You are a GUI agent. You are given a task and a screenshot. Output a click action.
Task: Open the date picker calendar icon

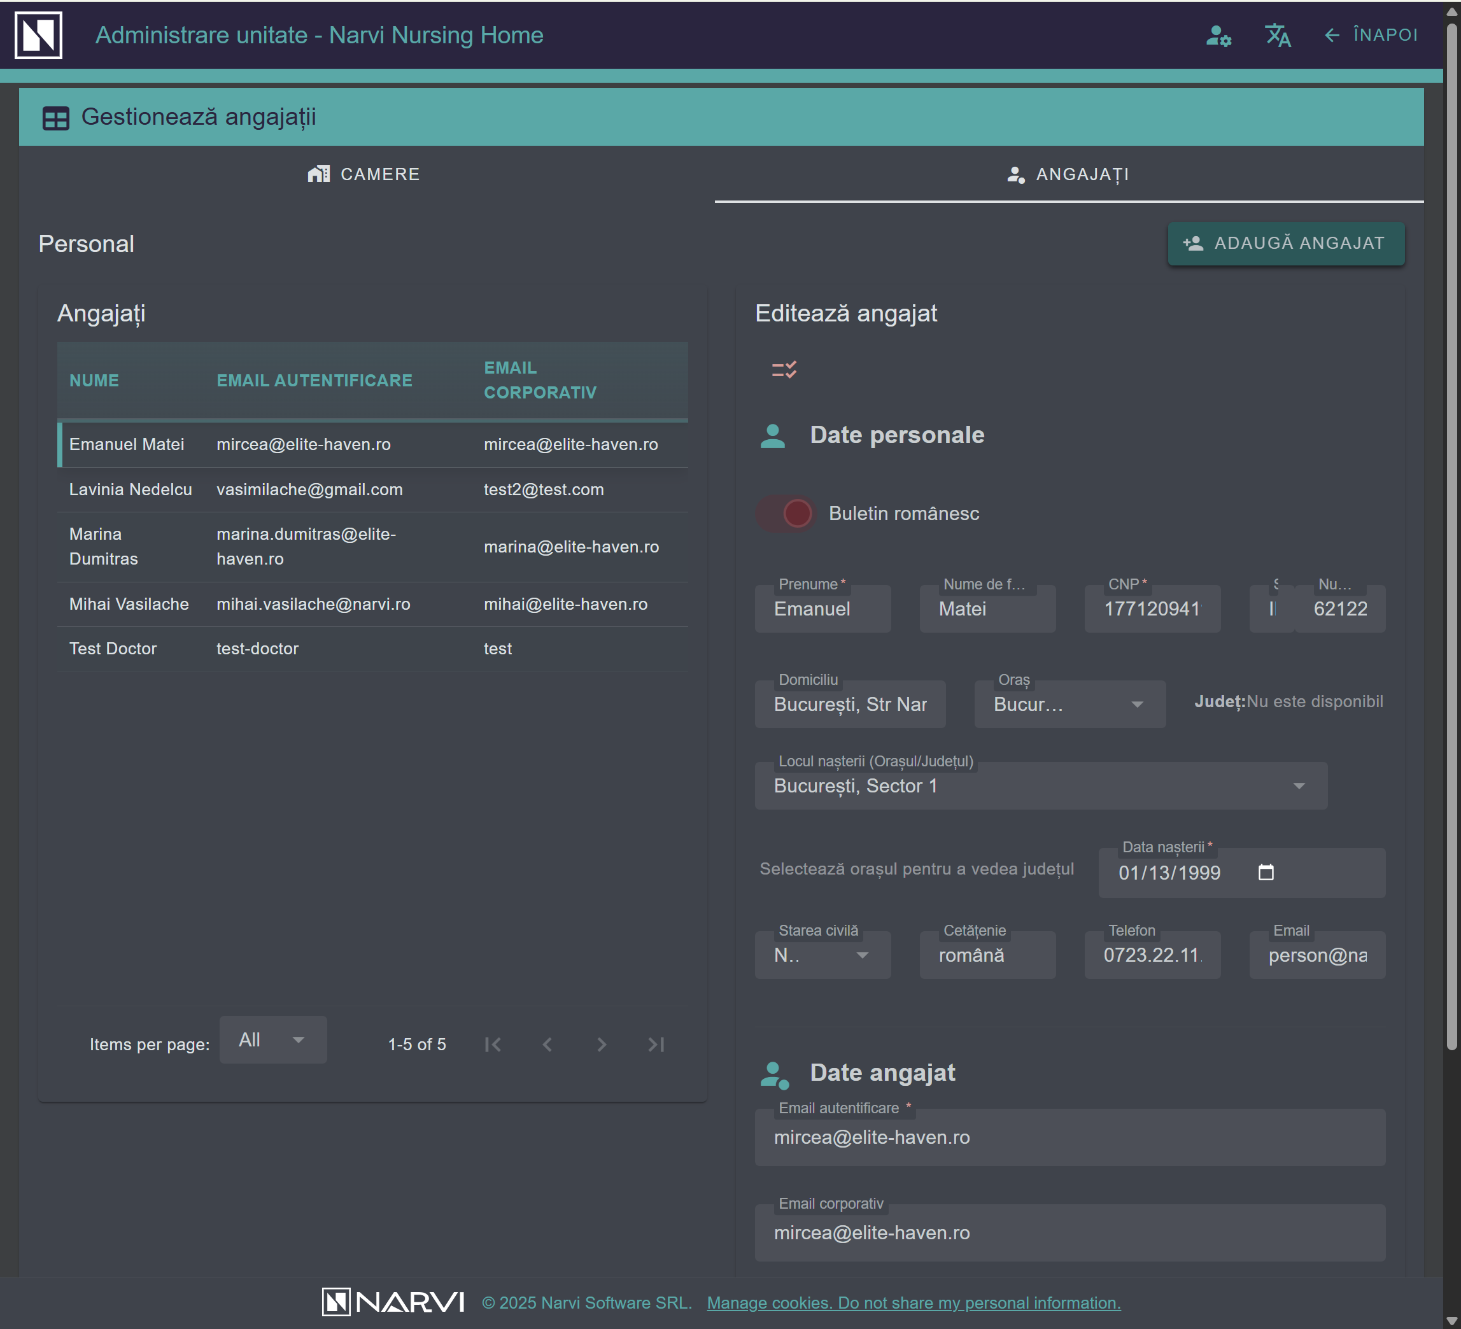pyautogui.click(x=1266, y=872)
